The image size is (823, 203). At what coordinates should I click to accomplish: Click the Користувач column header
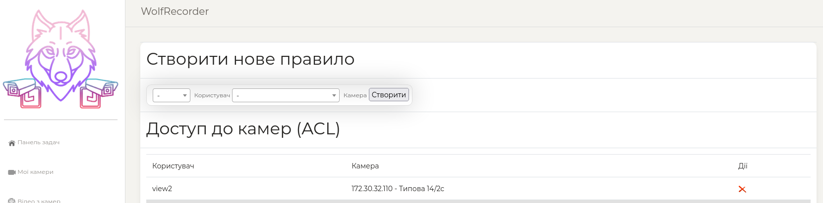pos(173,166)
